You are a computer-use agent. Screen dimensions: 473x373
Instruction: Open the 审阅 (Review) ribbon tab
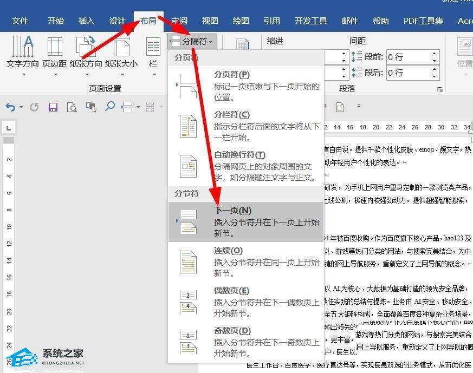179,21
